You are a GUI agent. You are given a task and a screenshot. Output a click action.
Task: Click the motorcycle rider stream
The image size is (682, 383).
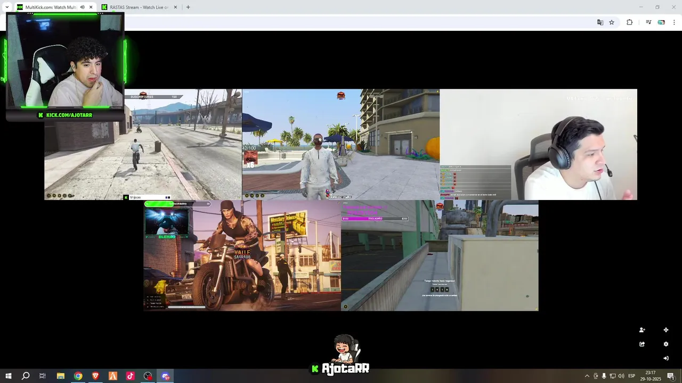pos(242,255)
